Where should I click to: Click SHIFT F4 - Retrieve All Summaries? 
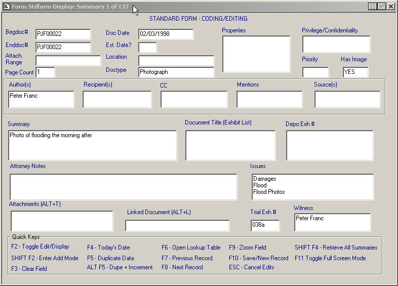tap(336, 248)
